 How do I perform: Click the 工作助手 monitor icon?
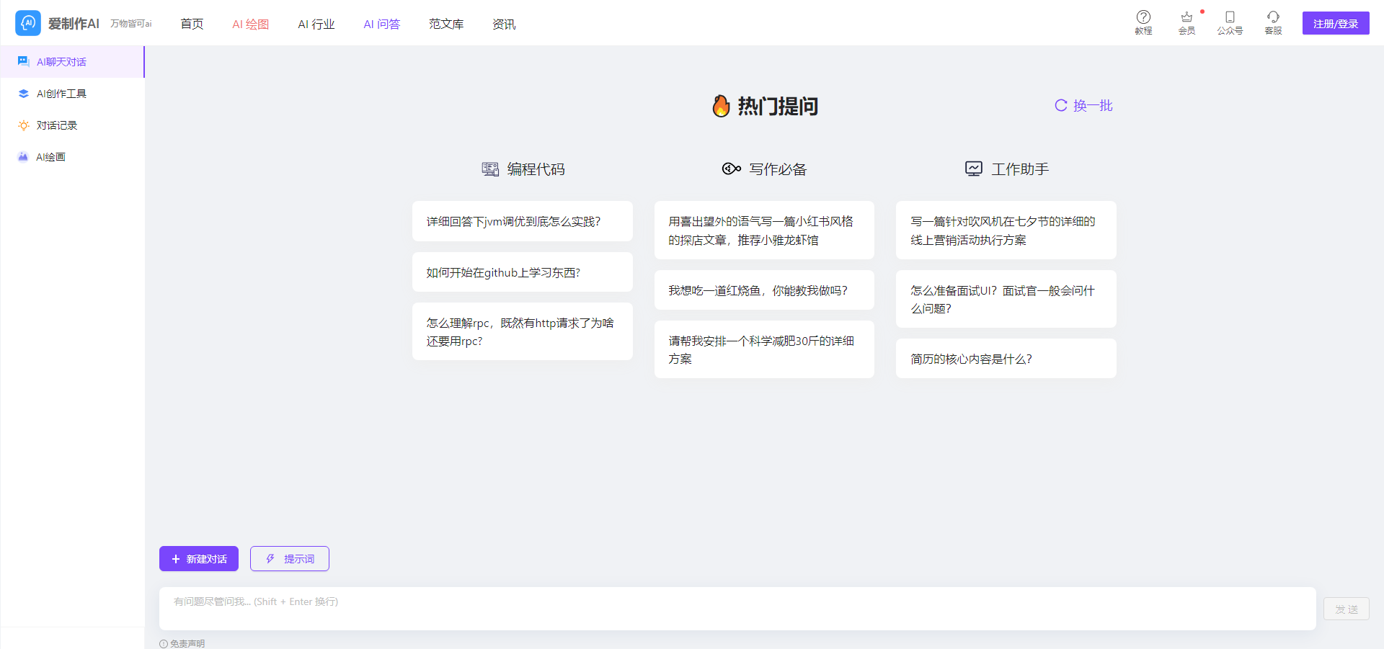click(x=974, y=169)
